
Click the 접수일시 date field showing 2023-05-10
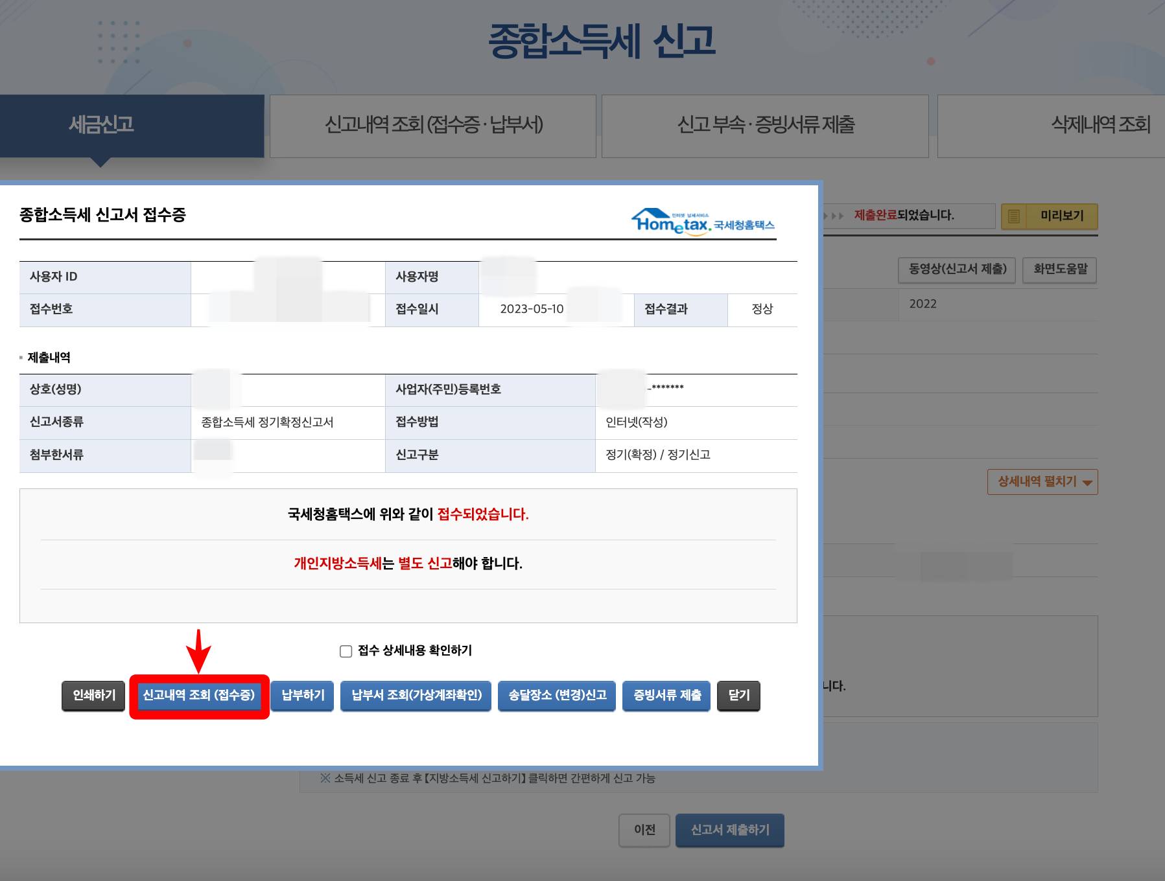point(532,309)
